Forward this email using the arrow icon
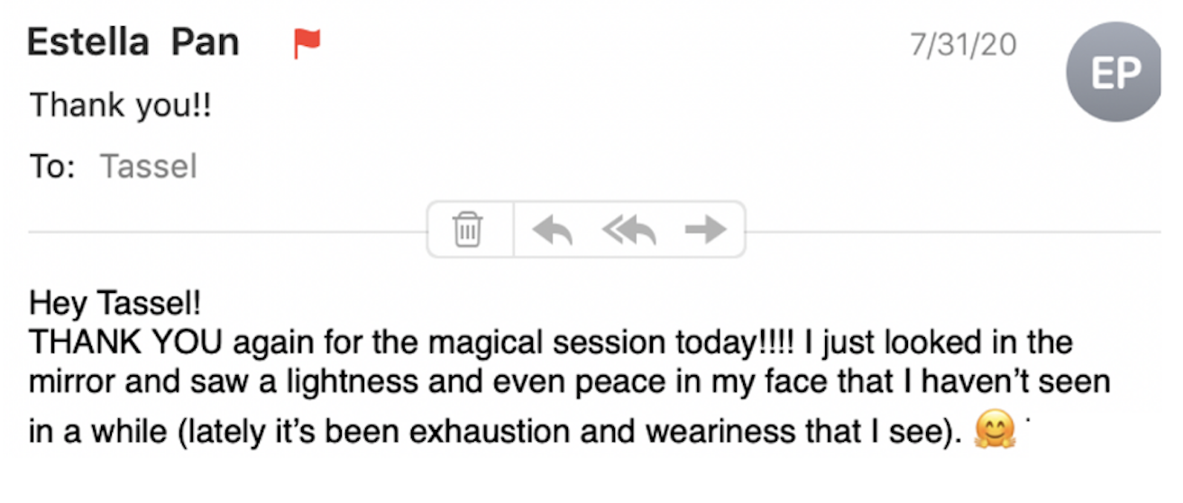This screenshot has width=1183, height=503. point(705,231)
